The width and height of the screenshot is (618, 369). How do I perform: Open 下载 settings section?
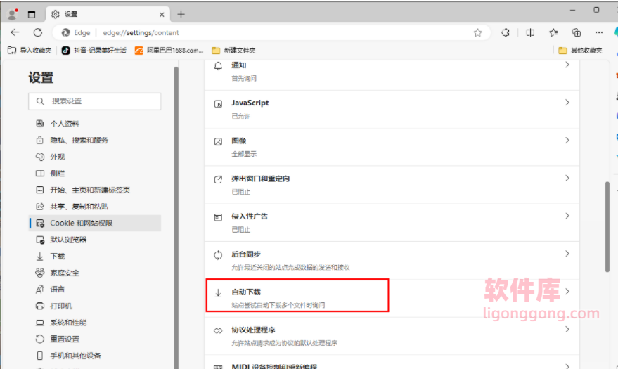(x=95, y=257)
